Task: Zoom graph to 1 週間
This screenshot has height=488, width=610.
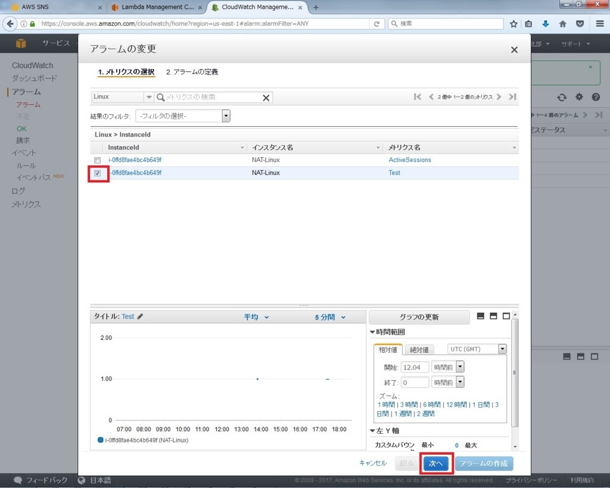Action: 403,414
